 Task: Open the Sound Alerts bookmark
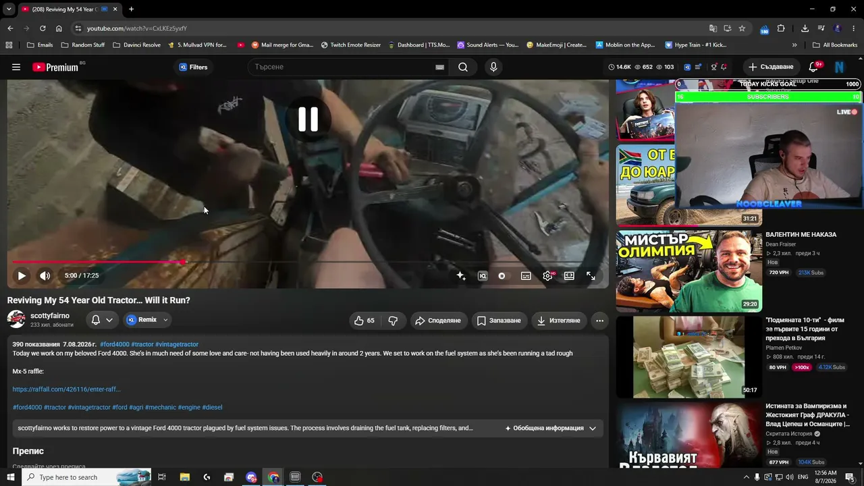click(487, 45)
